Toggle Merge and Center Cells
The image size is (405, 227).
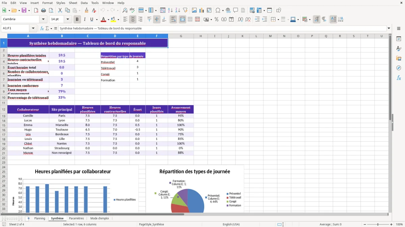point(183,20)
